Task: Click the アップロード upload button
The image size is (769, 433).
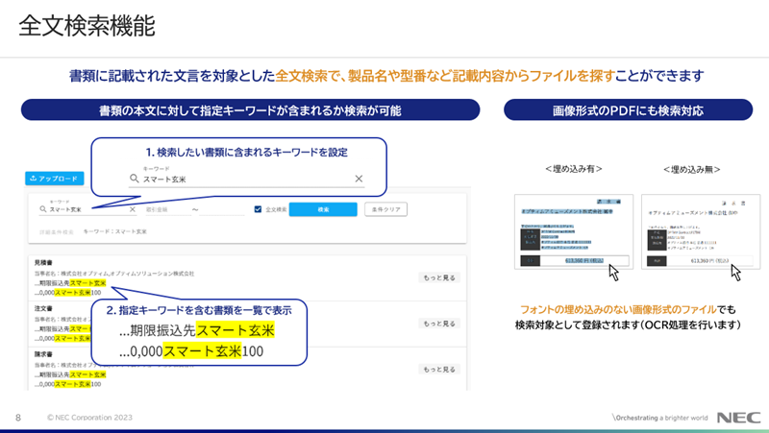Action: (54, 179)
